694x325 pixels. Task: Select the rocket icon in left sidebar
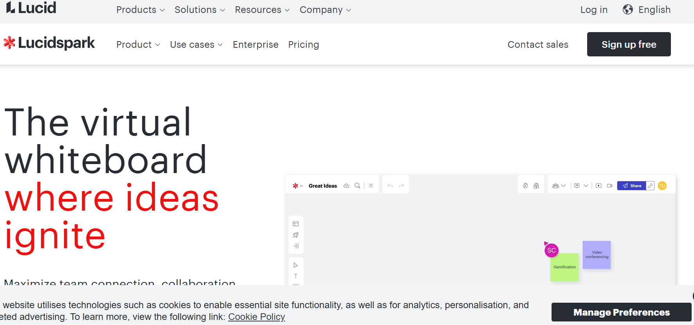click(296, 235)
